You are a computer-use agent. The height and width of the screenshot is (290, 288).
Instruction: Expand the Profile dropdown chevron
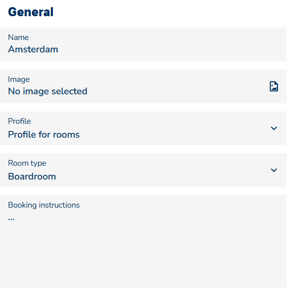274,128
